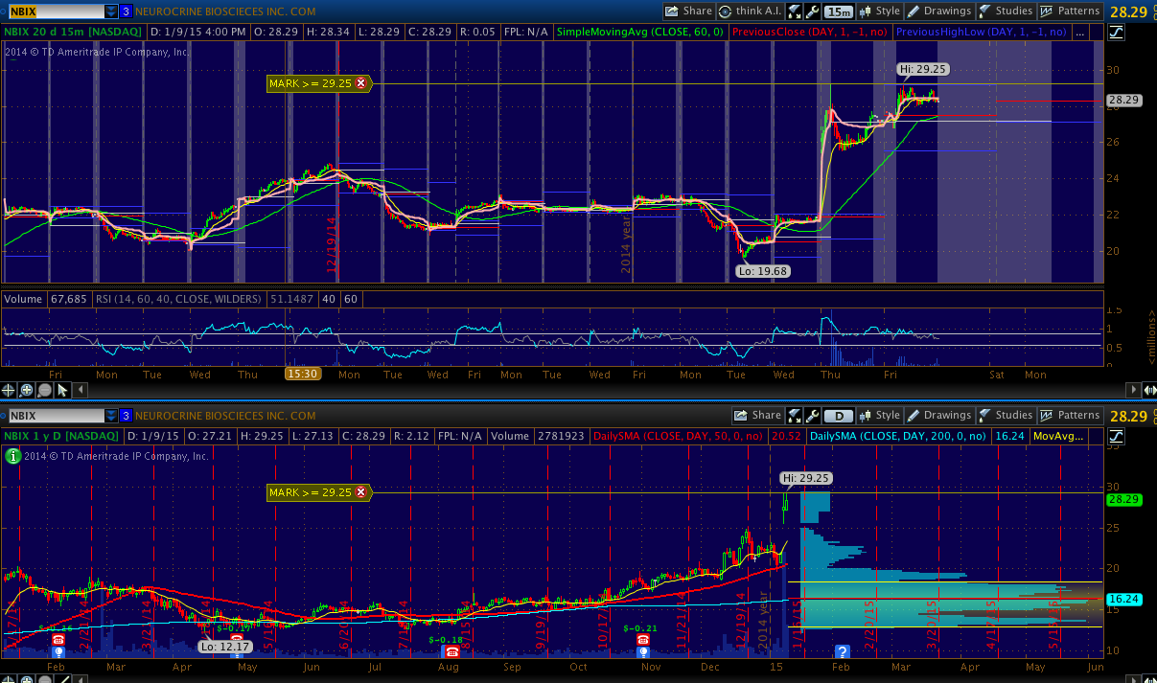Viewport: 1157px width, 683px height.
Task: Open chart settings wrench in top chart
Action: click(812, 11)
